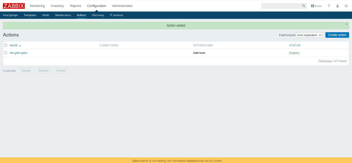The height and width of the screenshot is (163, 352).
Task: Go to Discovery submenu
Action: 98,15
